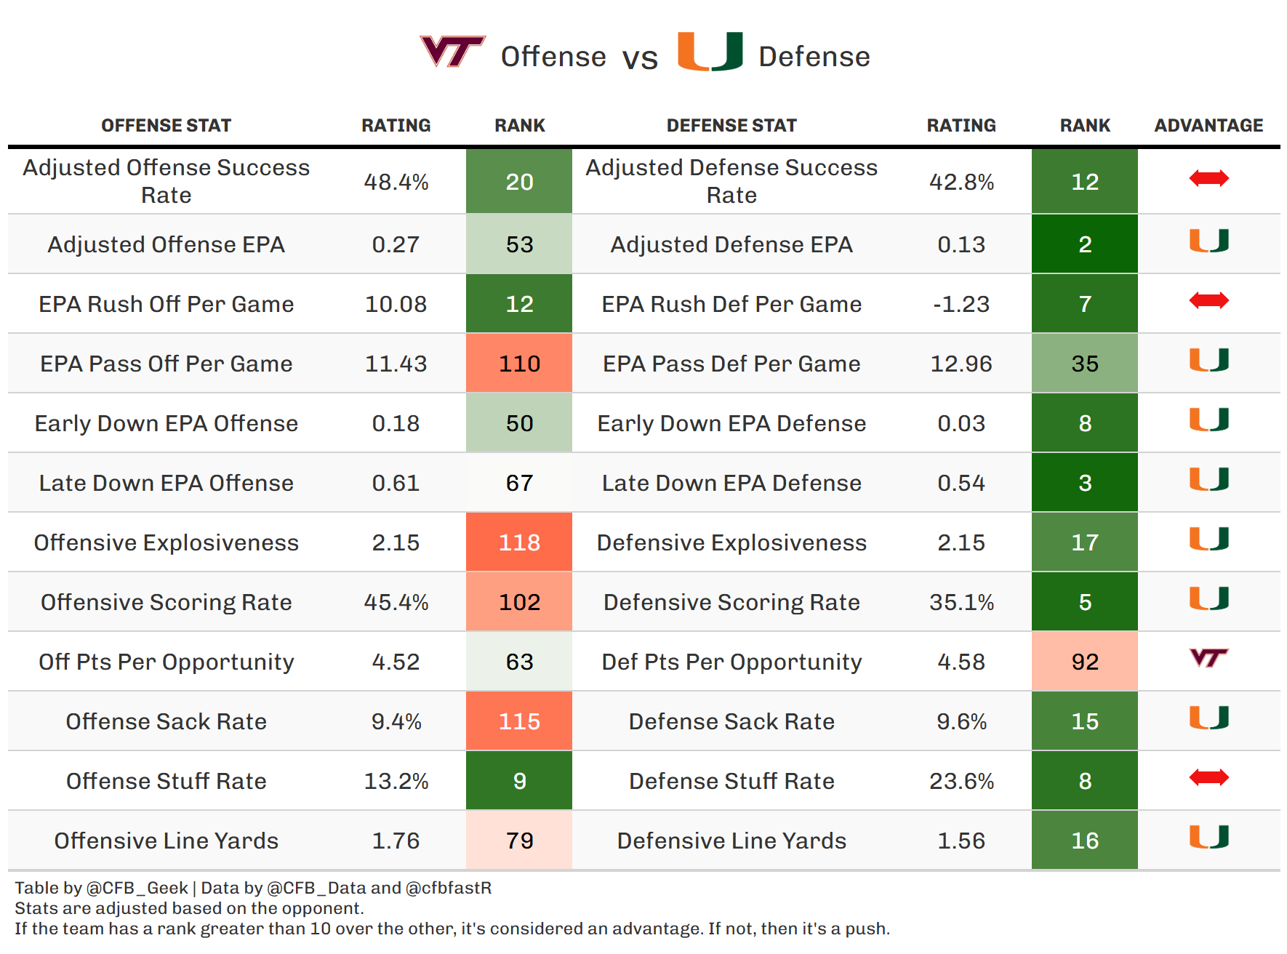Click red push arrow in EPA Rush row
1287x954 pixels.
pyautogui.click(x=1208, y=300)
